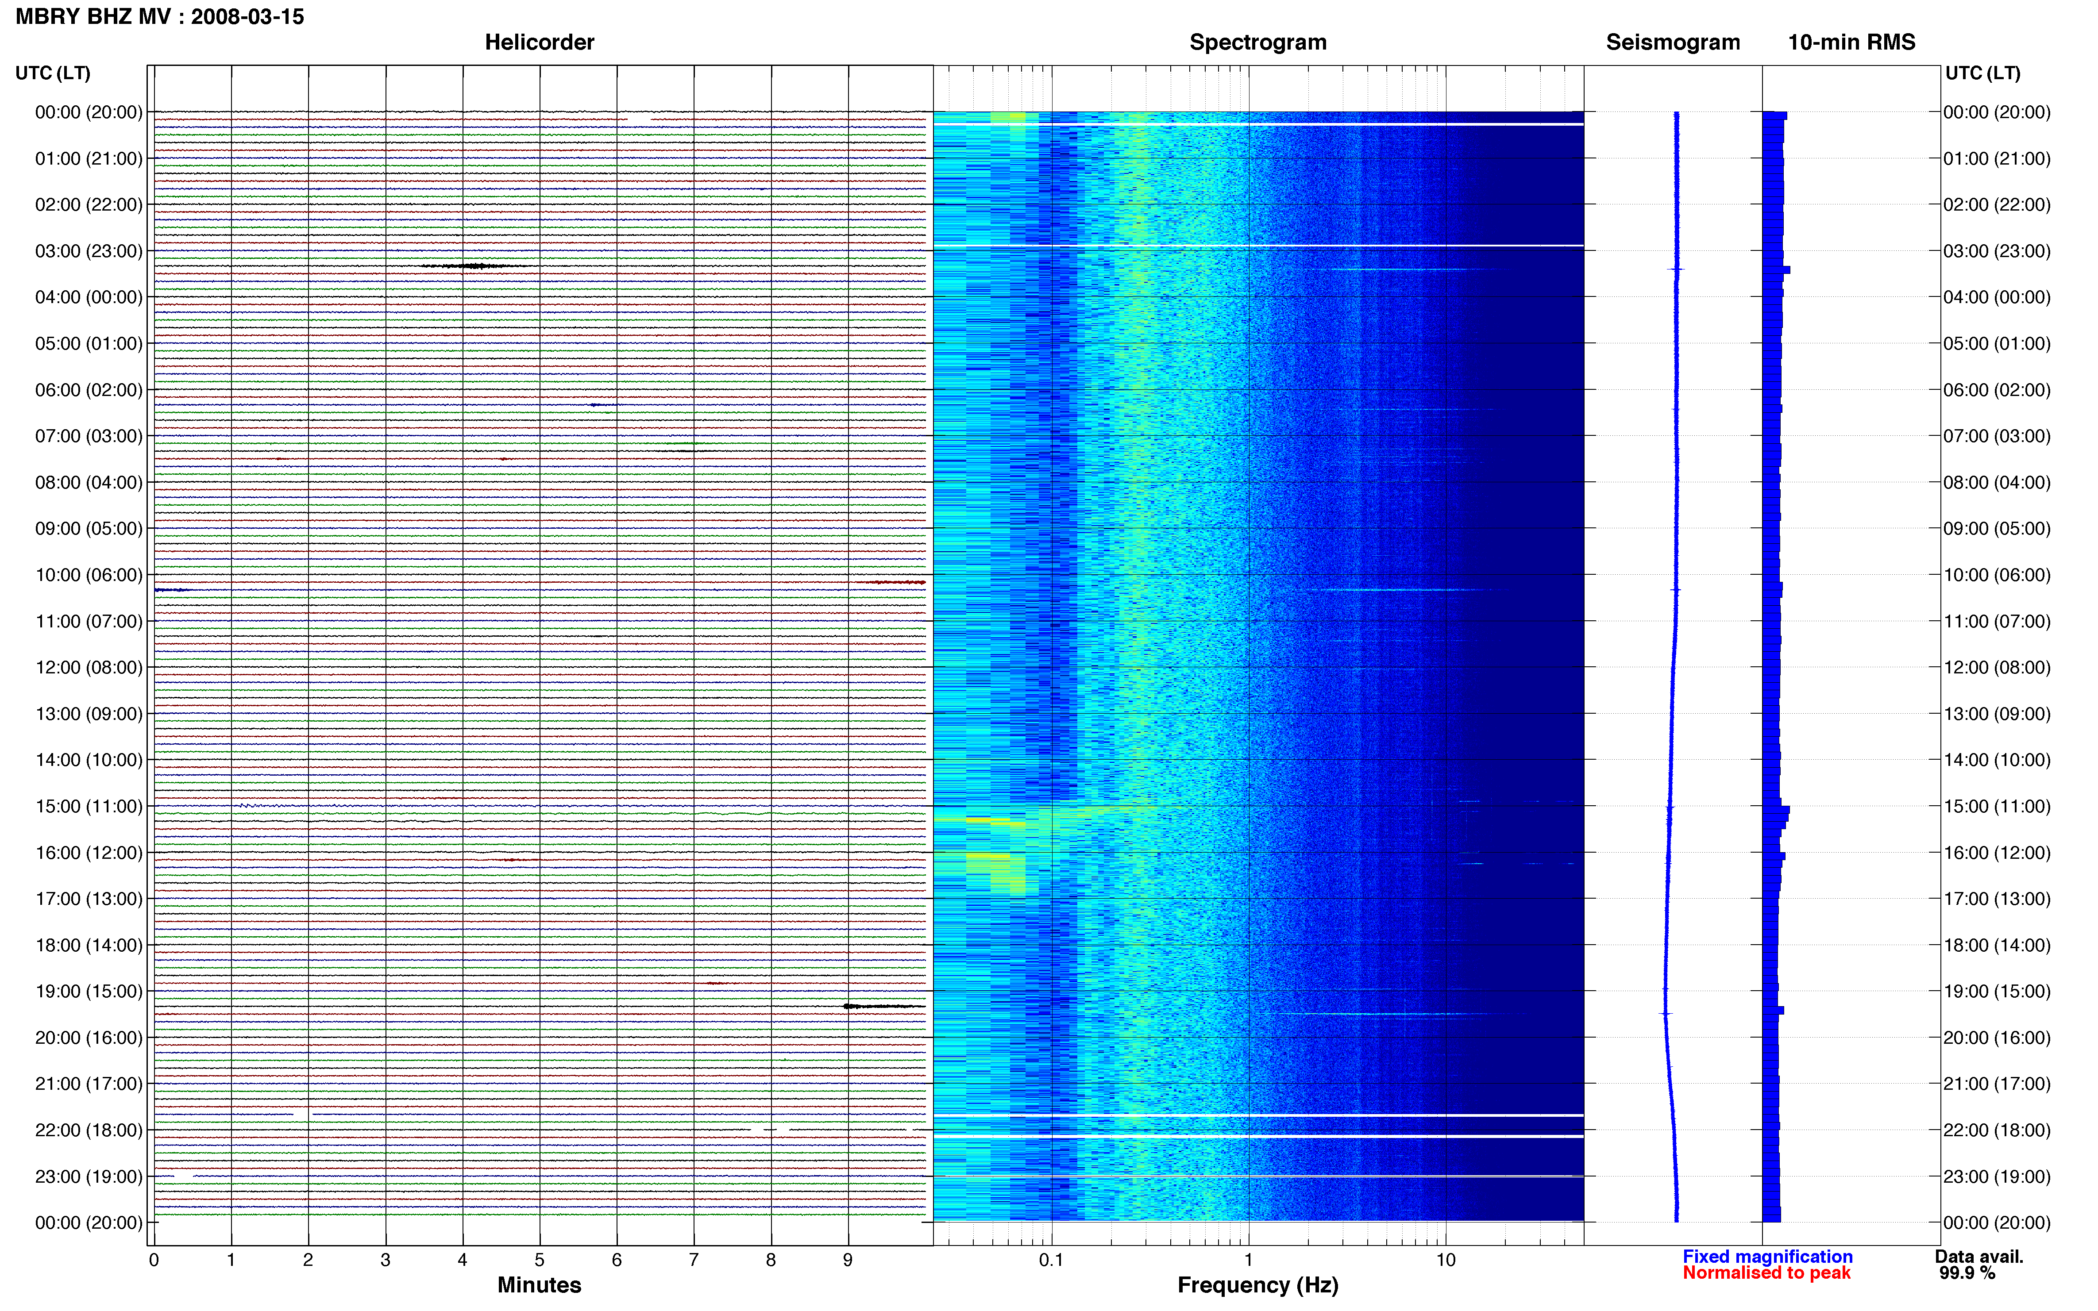
Task: Click '11:00 (07:00)' on the left time axis
Action: [89, 622]
